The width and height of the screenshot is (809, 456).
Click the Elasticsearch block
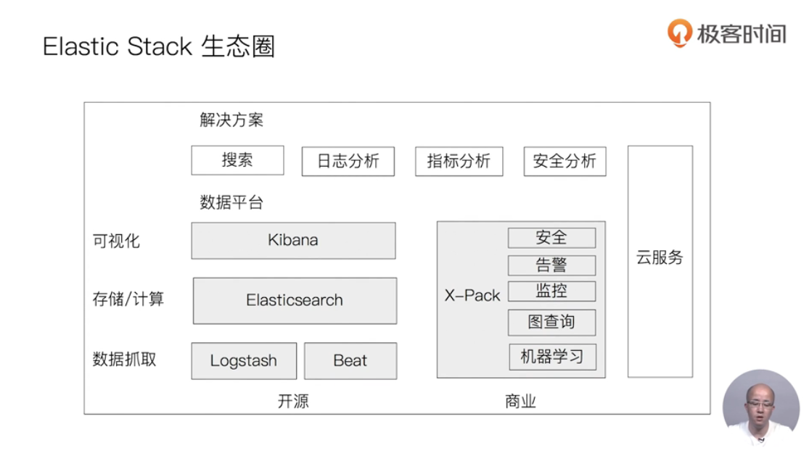click(x=295, y=300)
